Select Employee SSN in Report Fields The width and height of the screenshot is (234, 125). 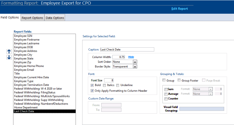click(44, 36)
